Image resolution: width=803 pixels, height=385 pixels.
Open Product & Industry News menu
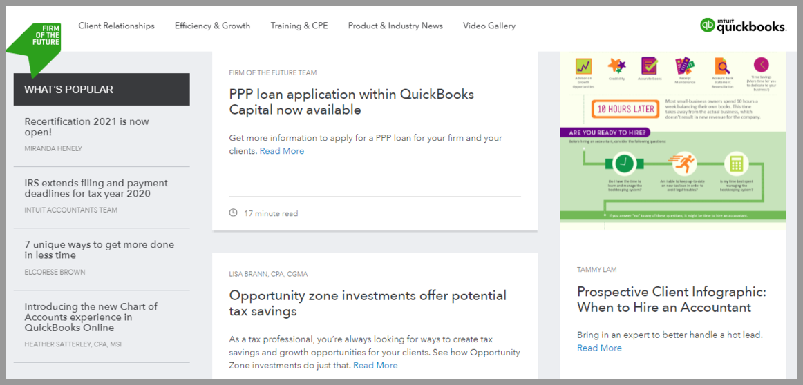click(395, 26)
